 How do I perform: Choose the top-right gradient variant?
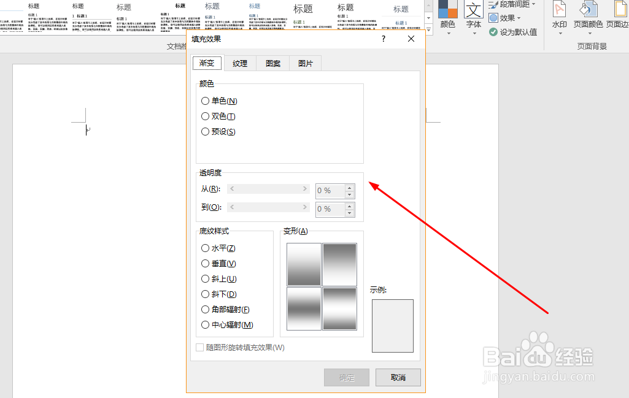coord(340,264)
